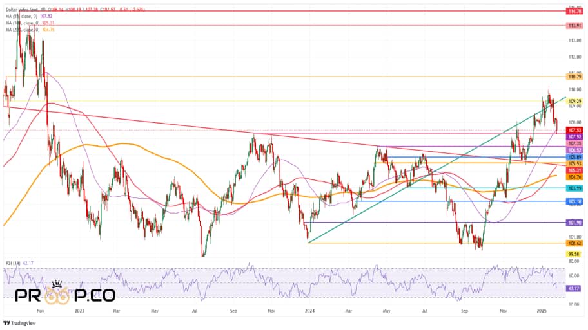Click the TradingView logo
The image size is (588, 330).
click(x=19, y=323)
